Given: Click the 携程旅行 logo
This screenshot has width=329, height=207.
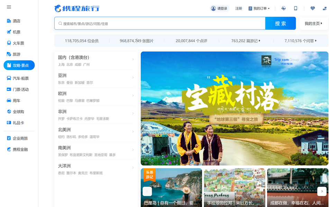Looking at the screenshot, I should pyautogui.click(x=77, y=9).
